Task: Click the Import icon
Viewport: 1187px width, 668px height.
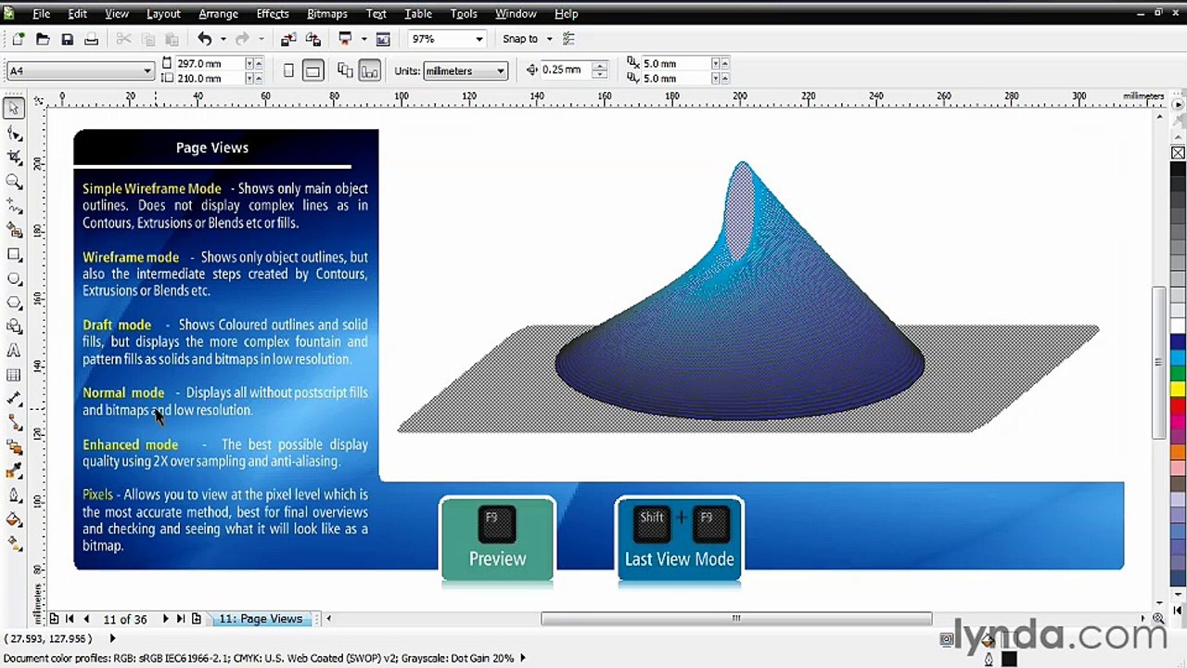Action: pyautogui.click(x=288, y=39)
